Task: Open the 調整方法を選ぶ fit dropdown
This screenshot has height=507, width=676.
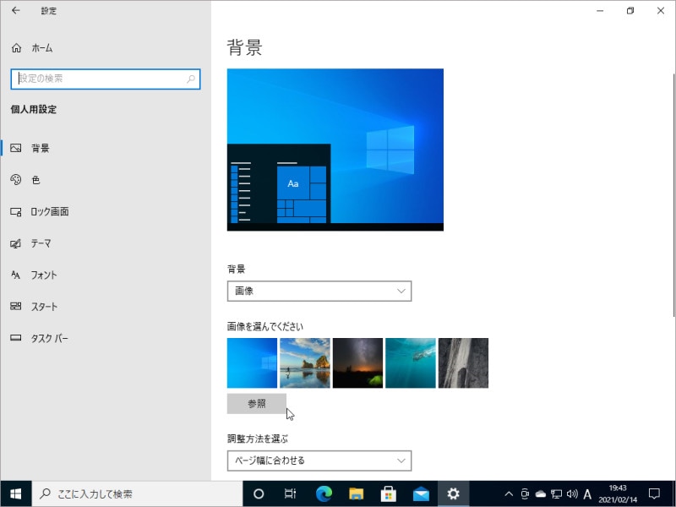Action: 319,461
